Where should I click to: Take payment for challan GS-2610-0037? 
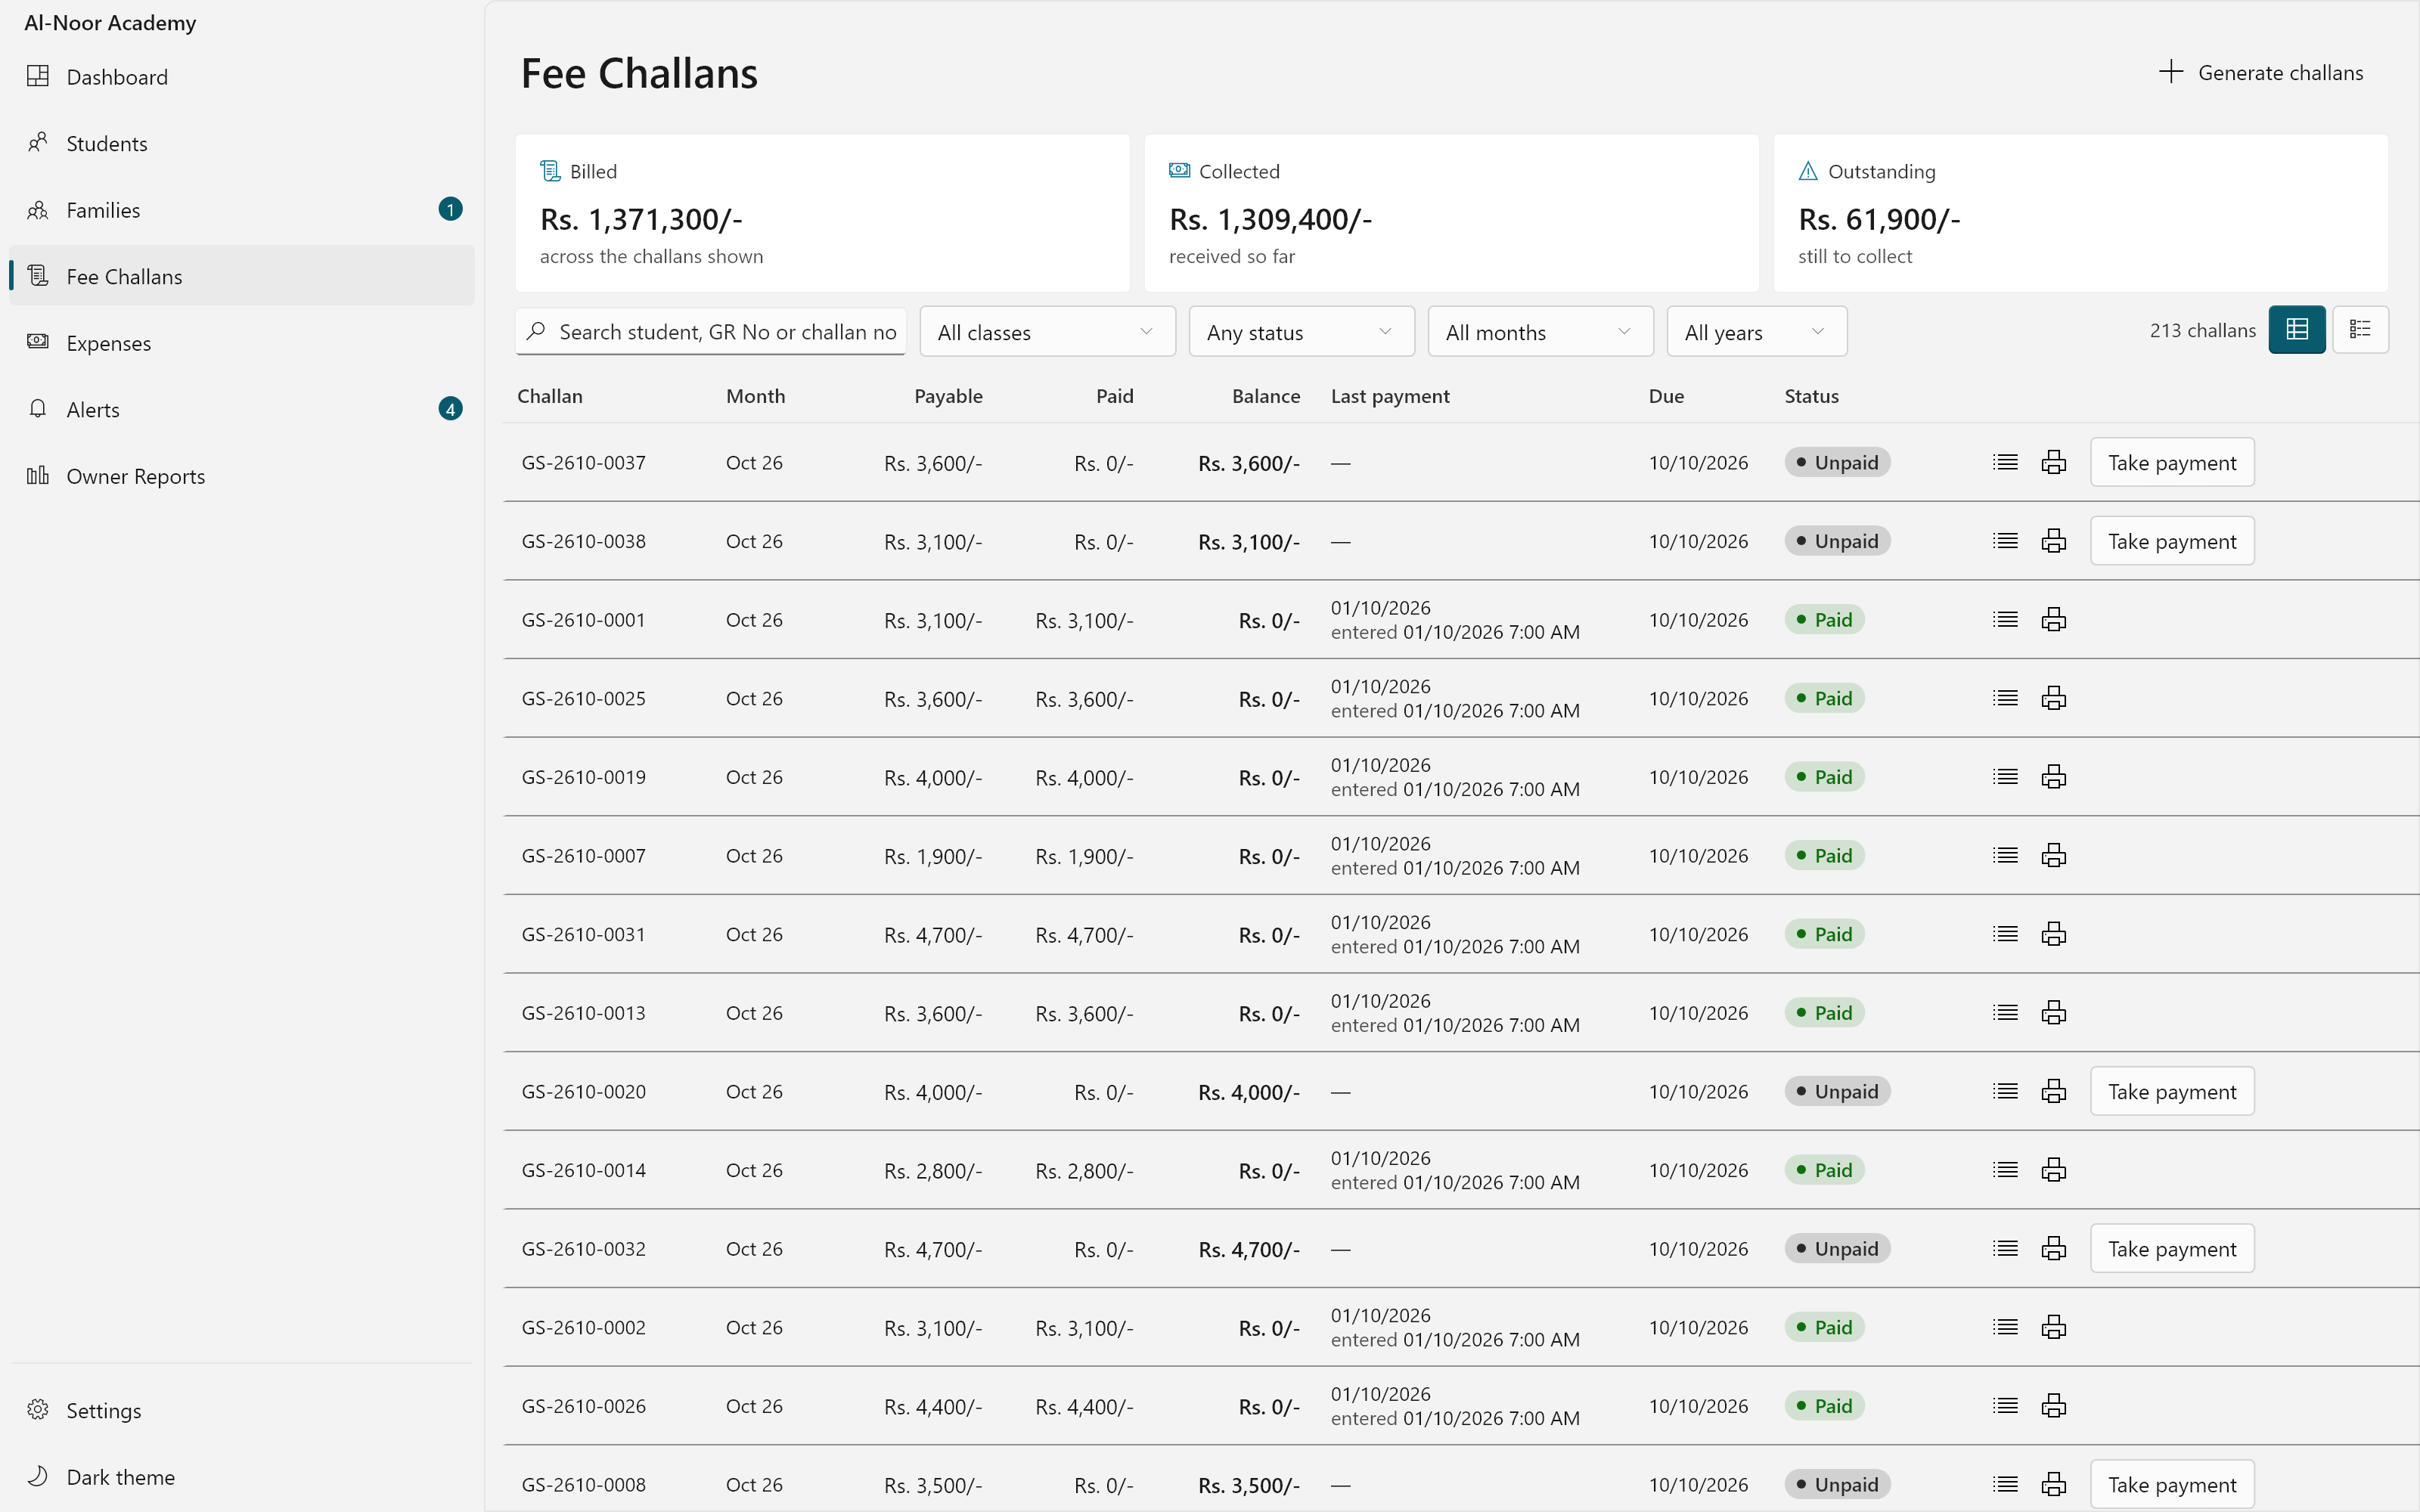(2172, 462)
